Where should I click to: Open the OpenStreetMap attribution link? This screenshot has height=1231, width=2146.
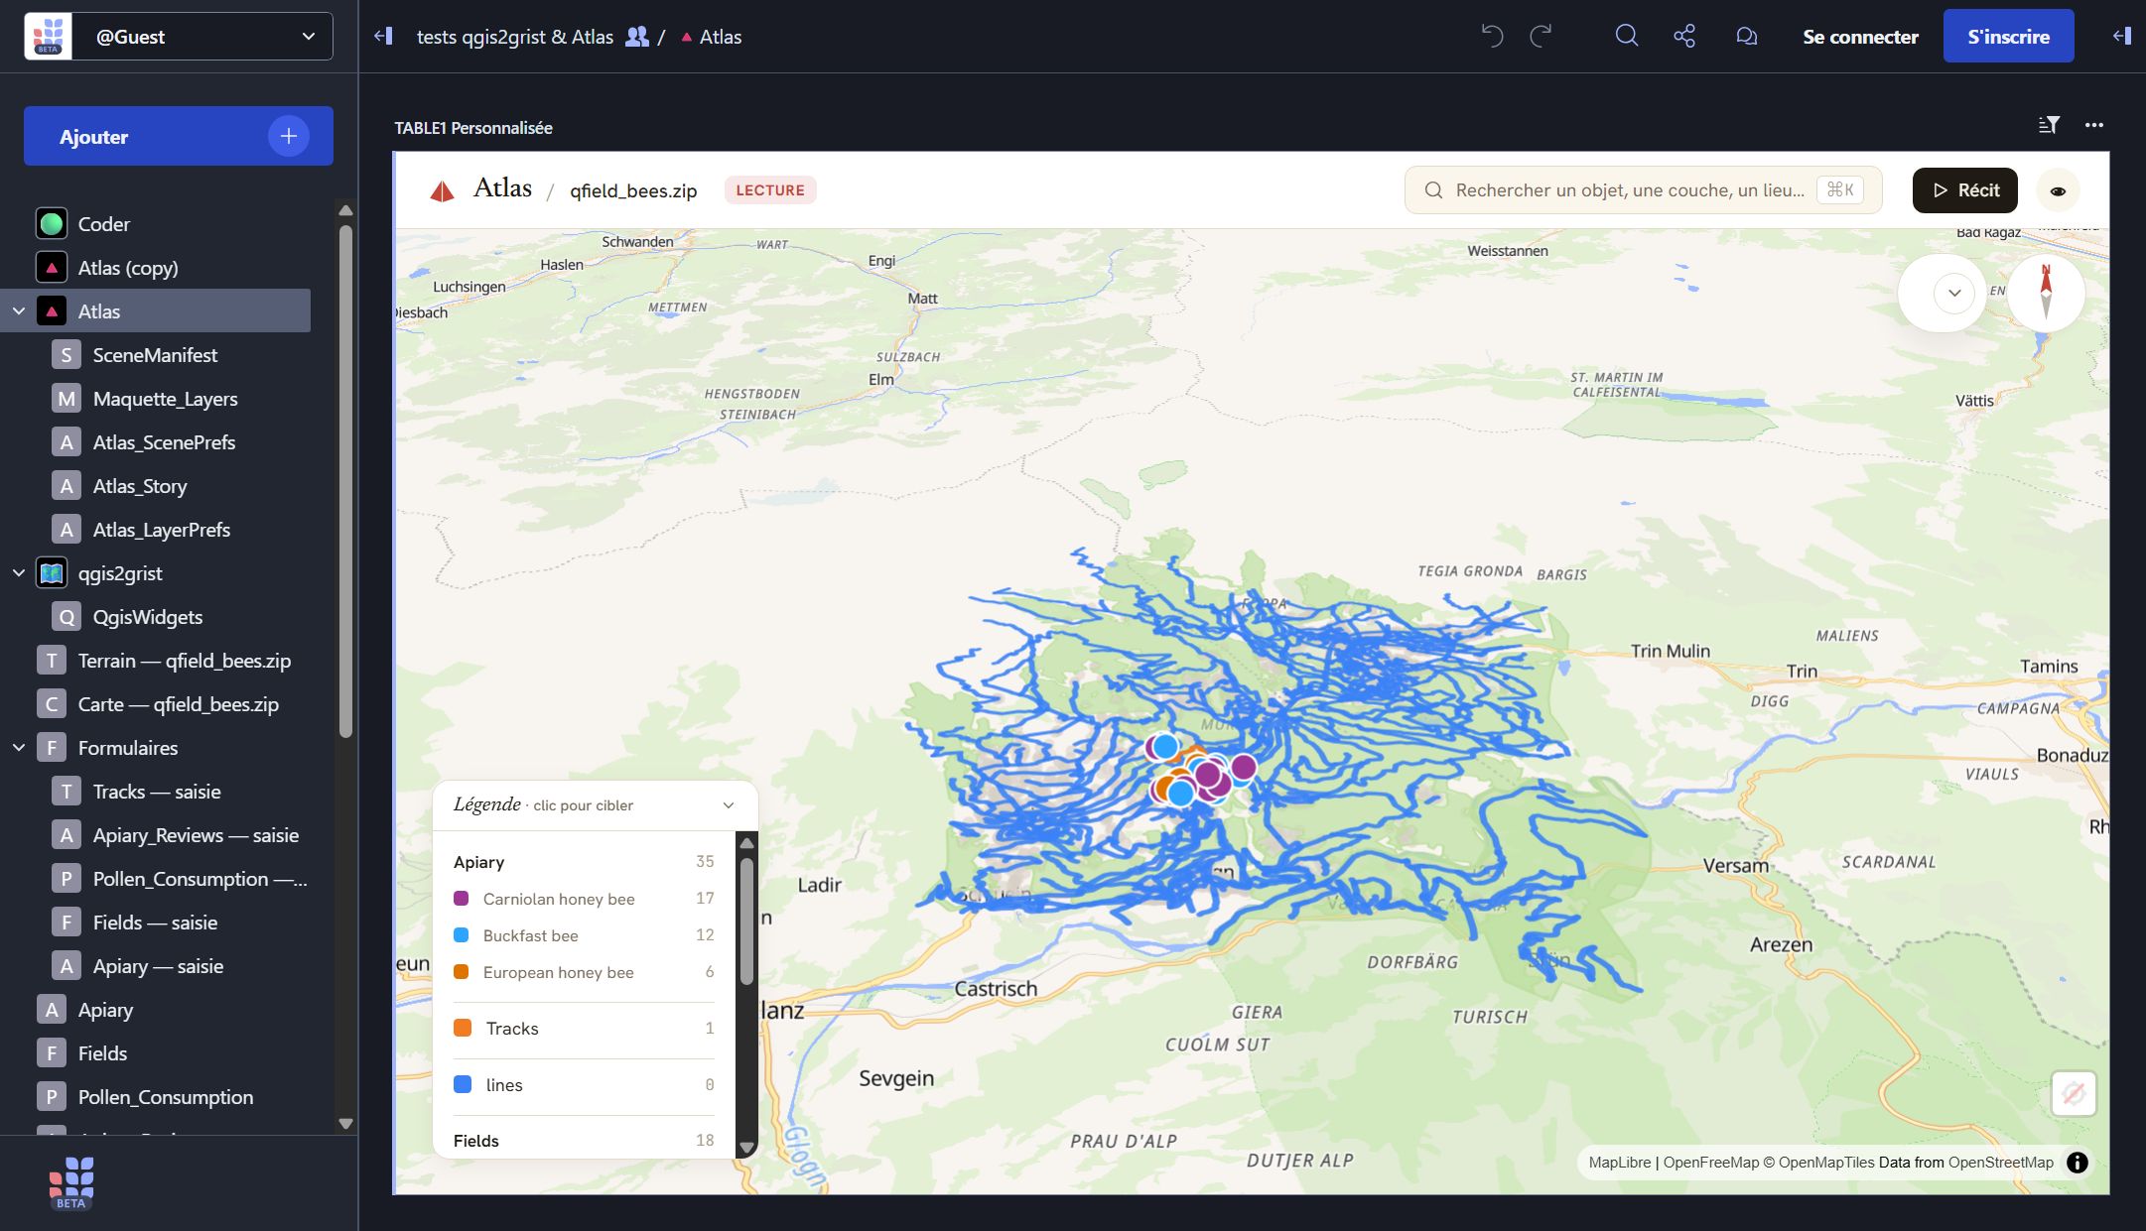point(2000,1163)
